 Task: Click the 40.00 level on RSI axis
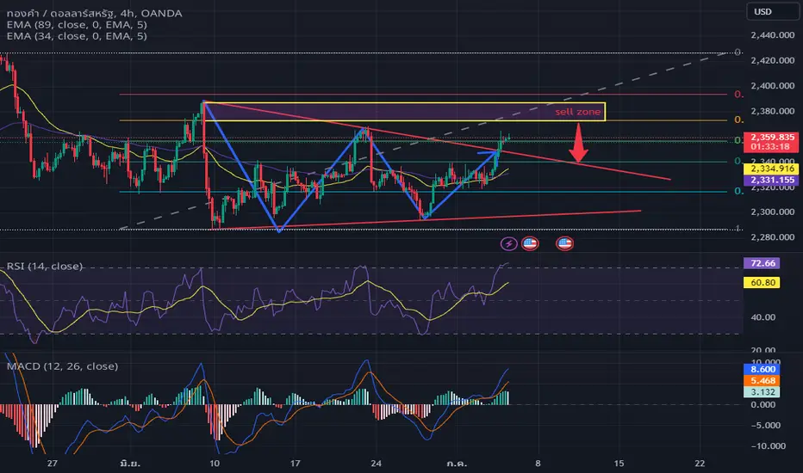pos(763,317)
